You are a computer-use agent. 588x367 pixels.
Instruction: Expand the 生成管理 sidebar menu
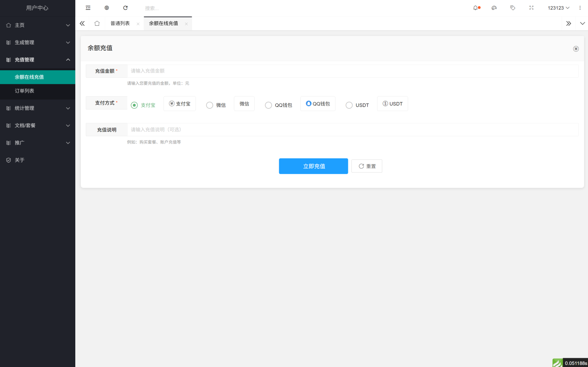pyautogui.click(x=38, y=42)
